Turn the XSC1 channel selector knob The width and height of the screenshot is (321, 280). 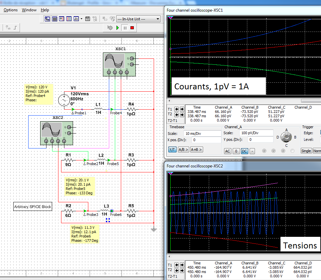pos(286,137)
